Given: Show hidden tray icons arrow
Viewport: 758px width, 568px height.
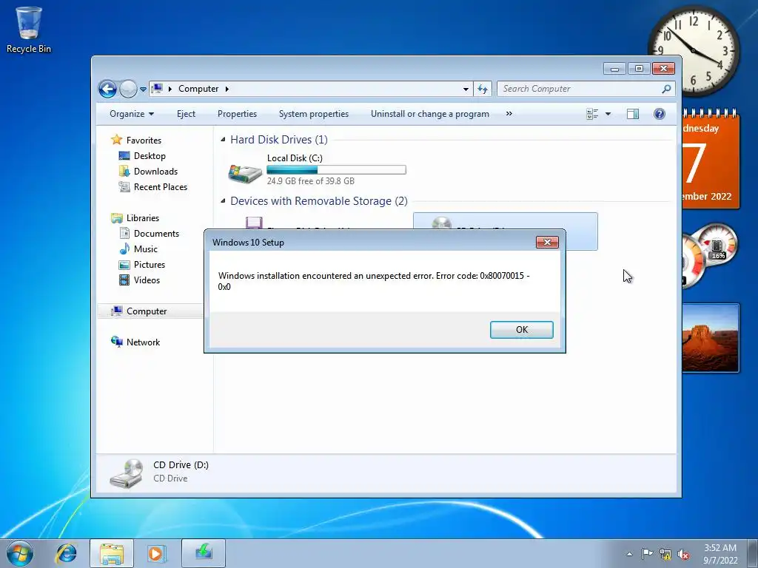Looking at the screenshot, I should click(x=629, y=554).
